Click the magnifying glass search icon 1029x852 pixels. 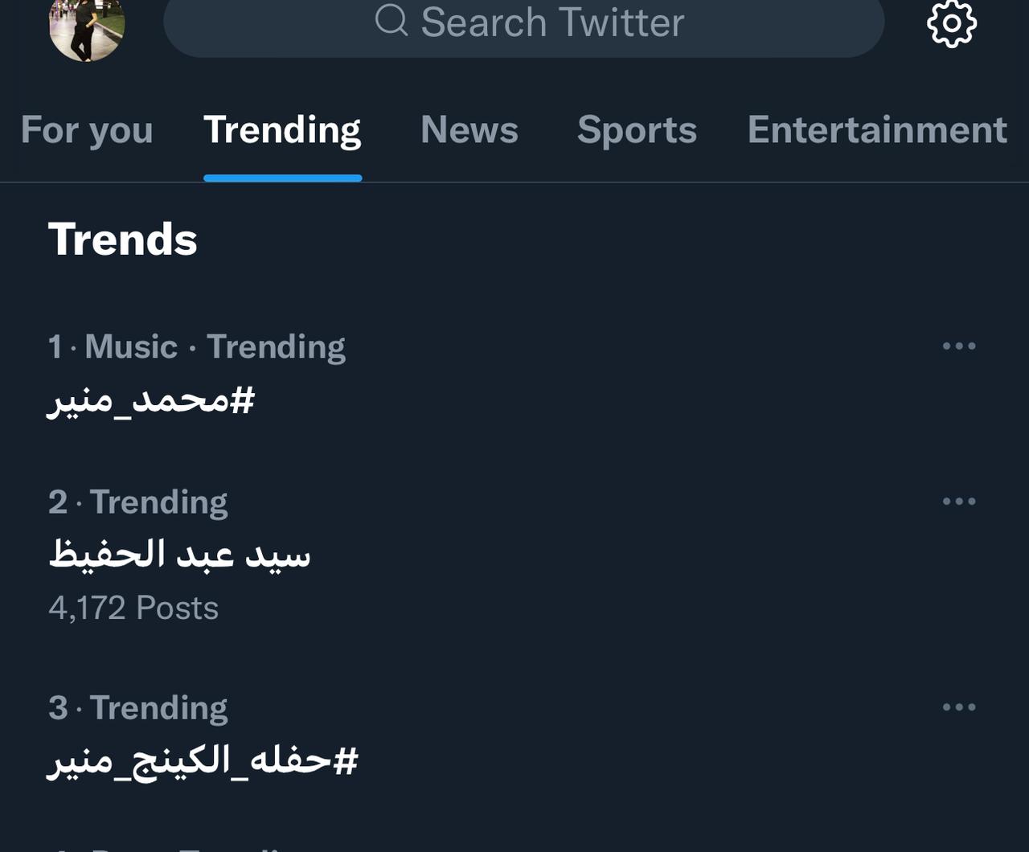[x=392, y=21]
